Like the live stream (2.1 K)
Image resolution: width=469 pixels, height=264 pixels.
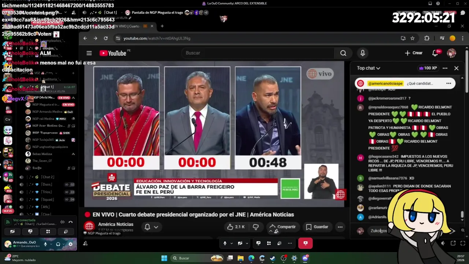[236, 227]
